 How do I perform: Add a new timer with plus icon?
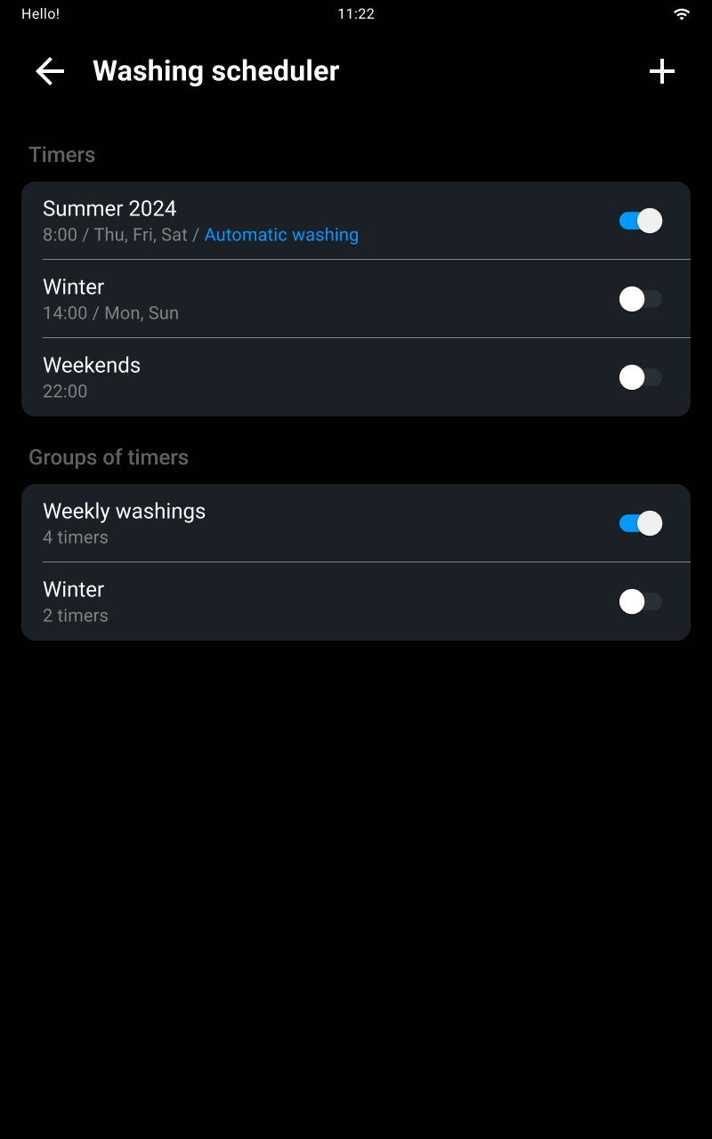click(662, 71)
